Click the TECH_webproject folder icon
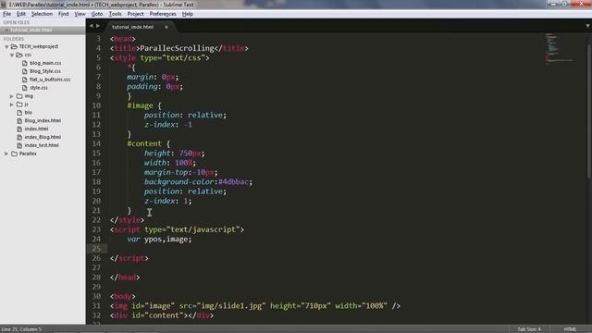The width and height of the screenshot is (592, 333). pos(15,46)
